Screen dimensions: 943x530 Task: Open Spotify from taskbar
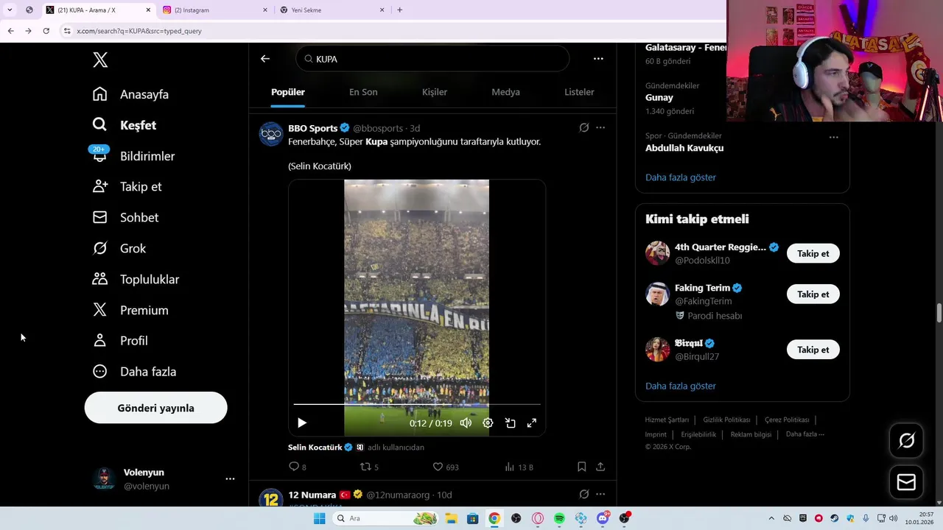tap(559, 518)
